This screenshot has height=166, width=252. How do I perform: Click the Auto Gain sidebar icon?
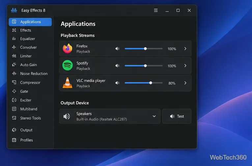tap(14, 65)
